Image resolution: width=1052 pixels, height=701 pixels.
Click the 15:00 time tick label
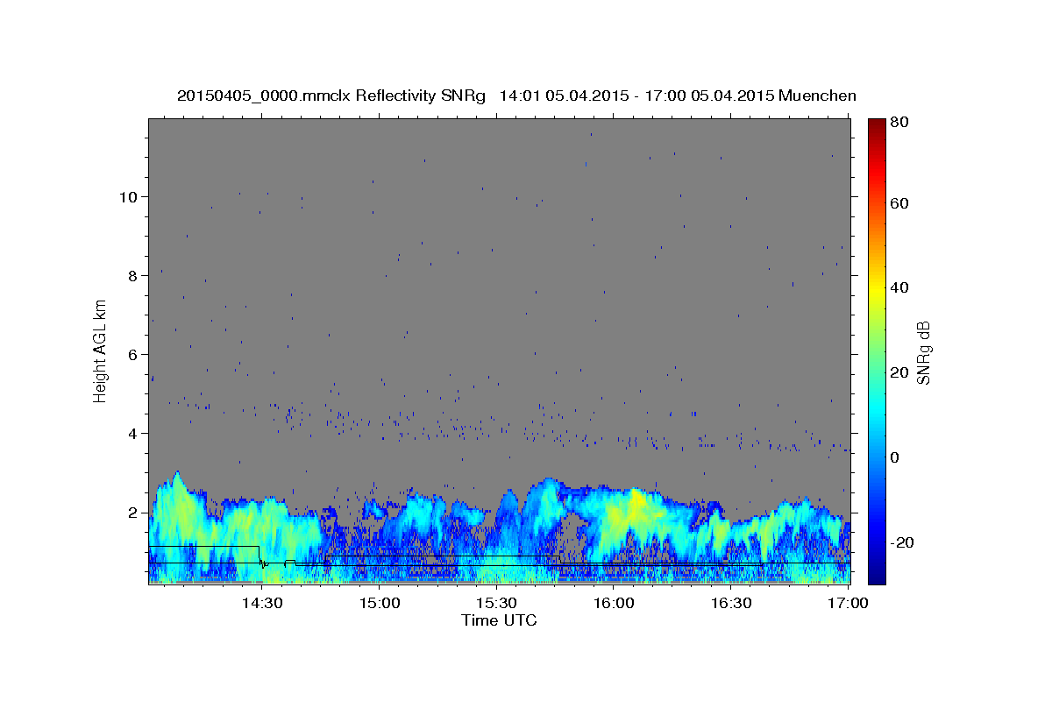(380, 604)
